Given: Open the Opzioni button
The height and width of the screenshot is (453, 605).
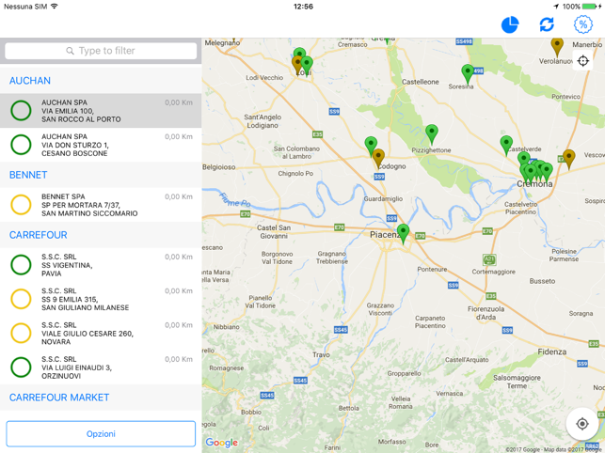Looking at the screenshot, I should (x=101, y=433).
